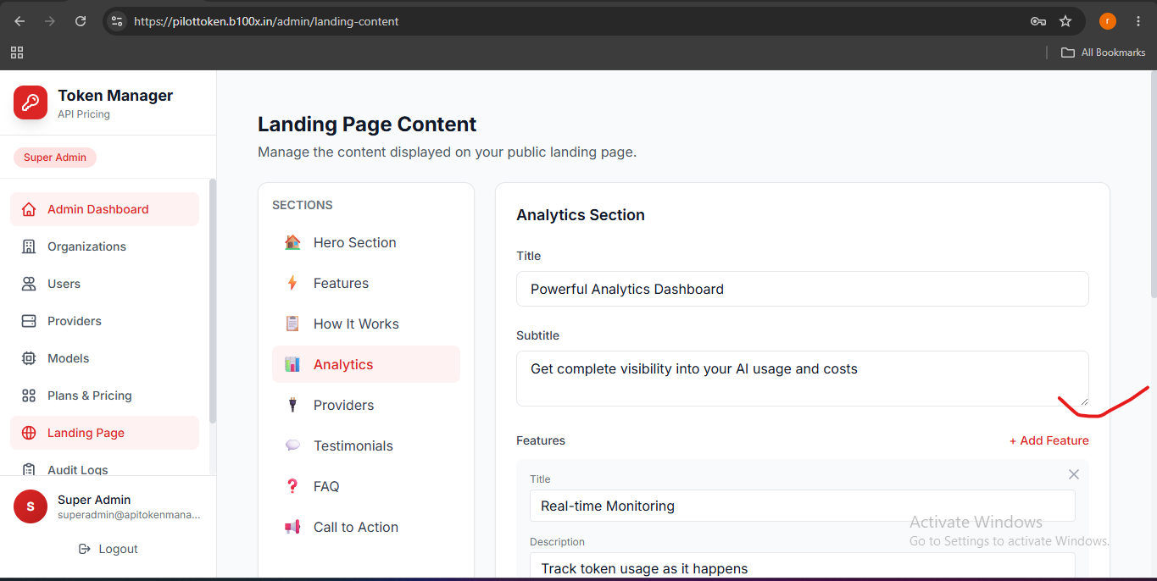Click the FAQ question mark icon
Viewport: 1157px width, 581px height.
[x=292, y=486]
